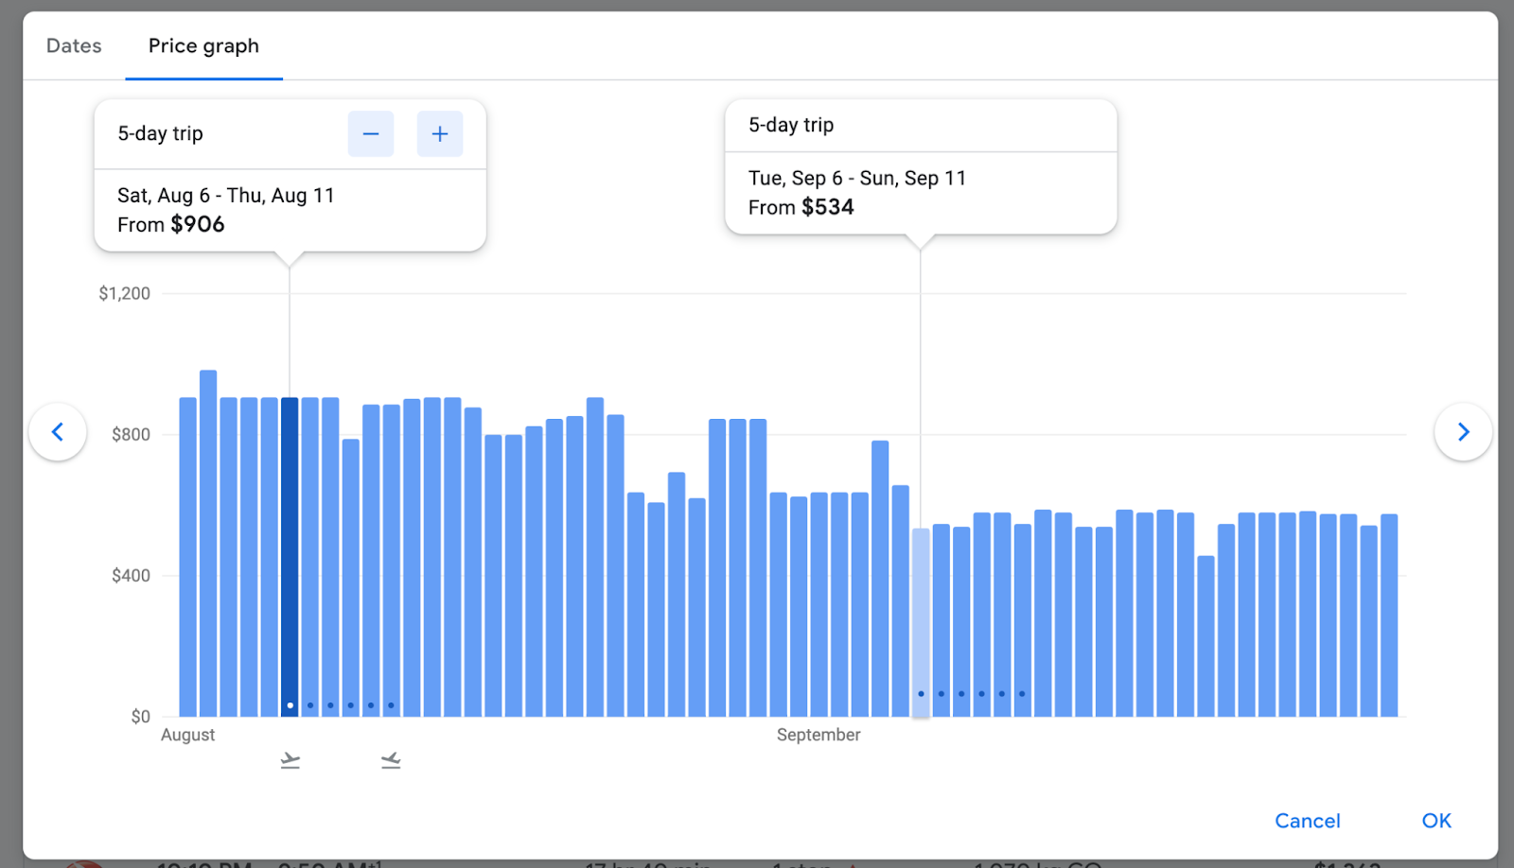Cancel the price graph dialog
The image size is (1514, 868).
[1308, 821]
